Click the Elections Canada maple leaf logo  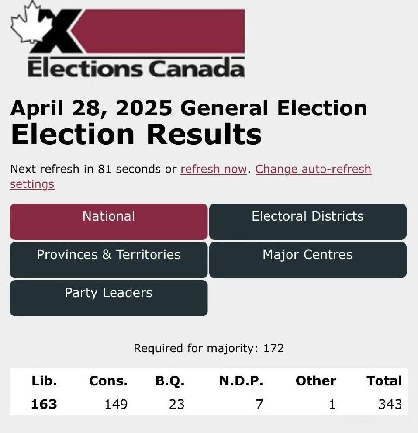pos(26,22)
